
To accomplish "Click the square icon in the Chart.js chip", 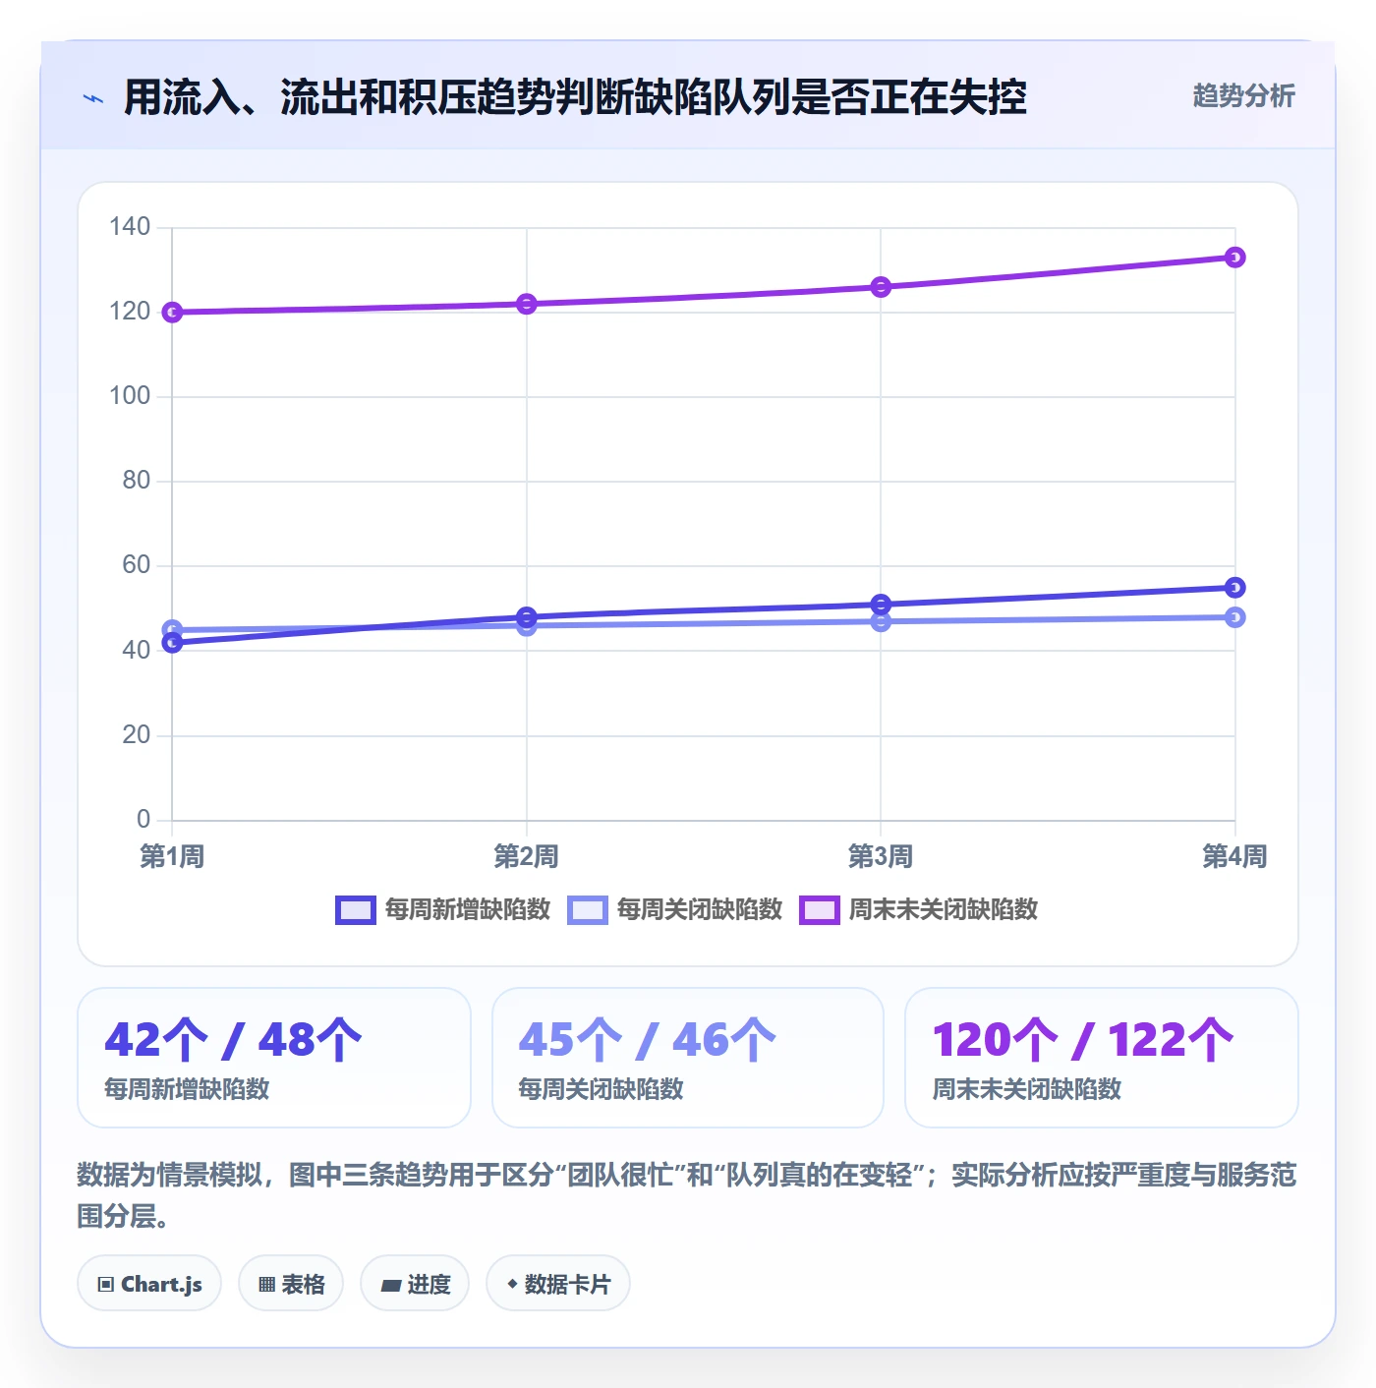I will (106, 1284).
